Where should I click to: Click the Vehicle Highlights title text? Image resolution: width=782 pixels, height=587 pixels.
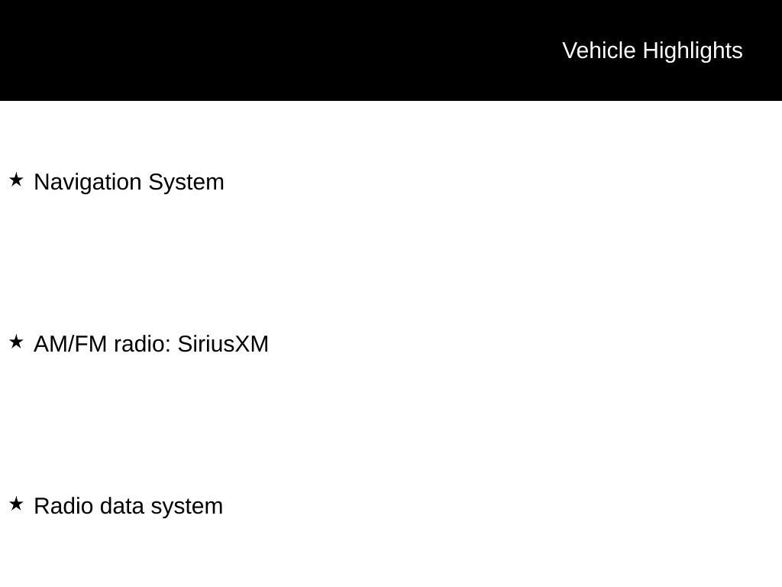click(x=652, y=50)
